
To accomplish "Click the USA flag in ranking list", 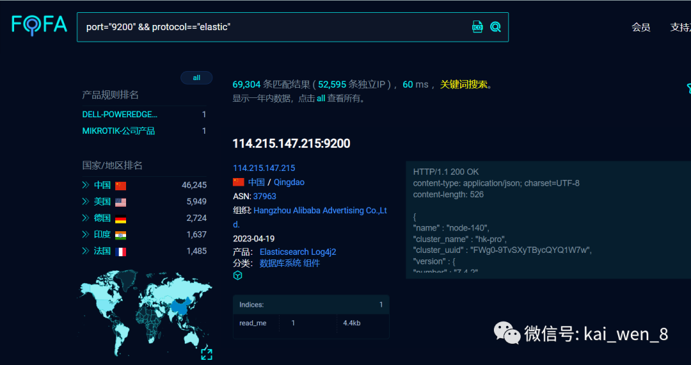I will [121, 202].
